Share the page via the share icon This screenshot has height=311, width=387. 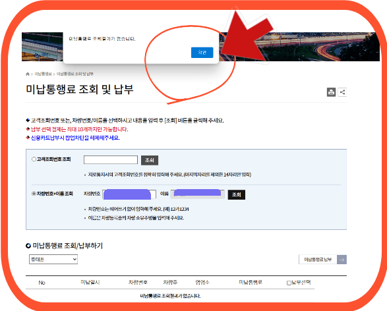(x=342, y=92)
